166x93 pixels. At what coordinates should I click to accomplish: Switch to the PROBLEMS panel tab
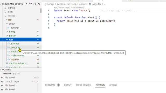tap(50, 85)
